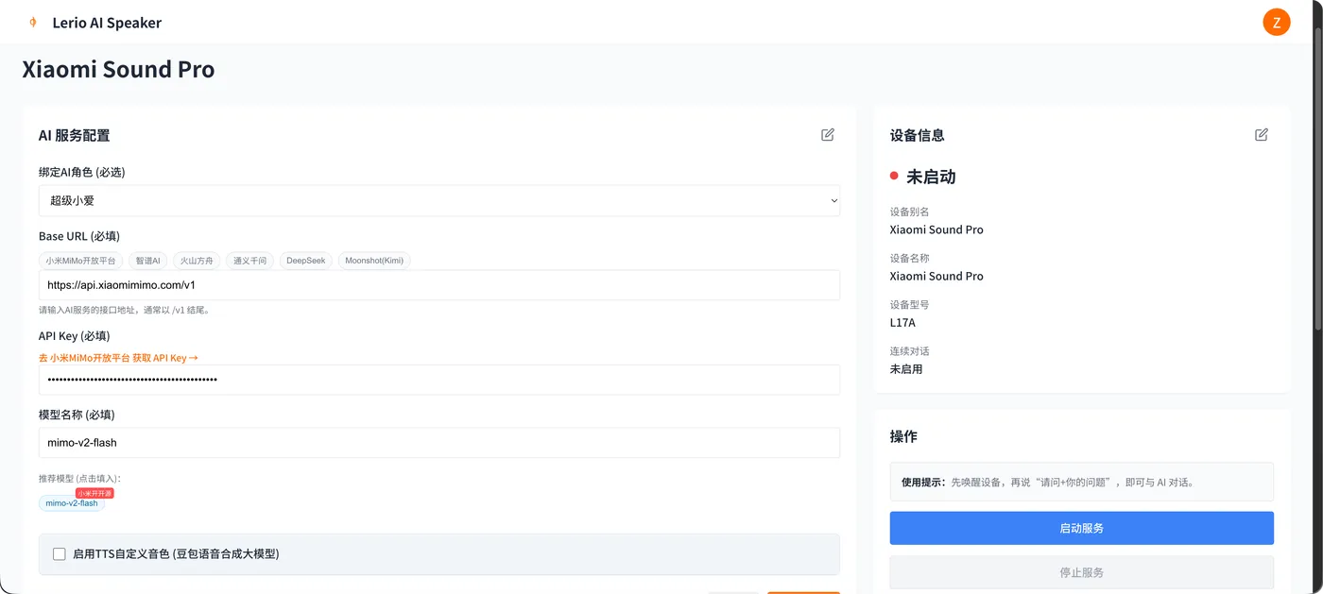
Task: Click the Lerio AI Speaker title text
Action: [107, 23]
